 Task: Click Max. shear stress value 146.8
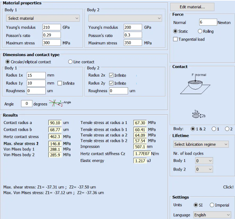click(55, 144)
